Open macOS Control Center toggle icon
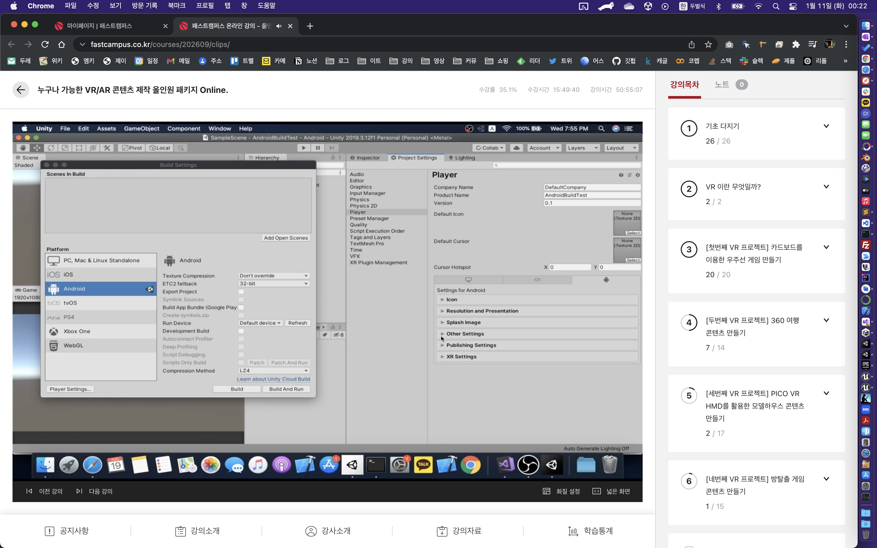 [793, 6]
